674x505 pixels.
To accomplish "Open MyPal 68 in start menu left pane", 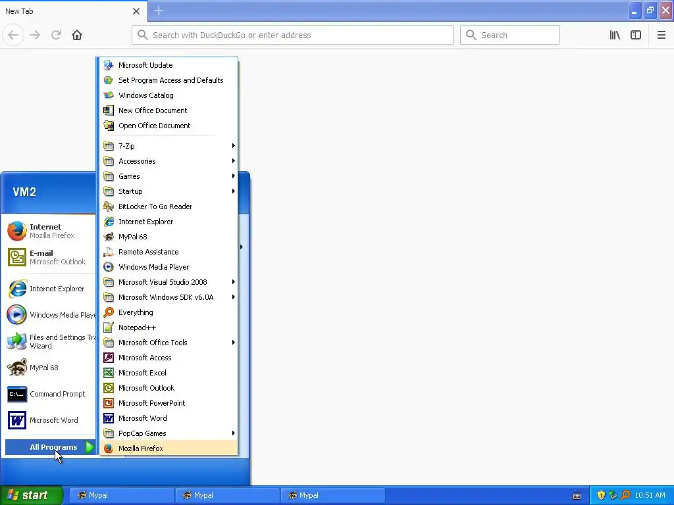I will click(50, 368).
